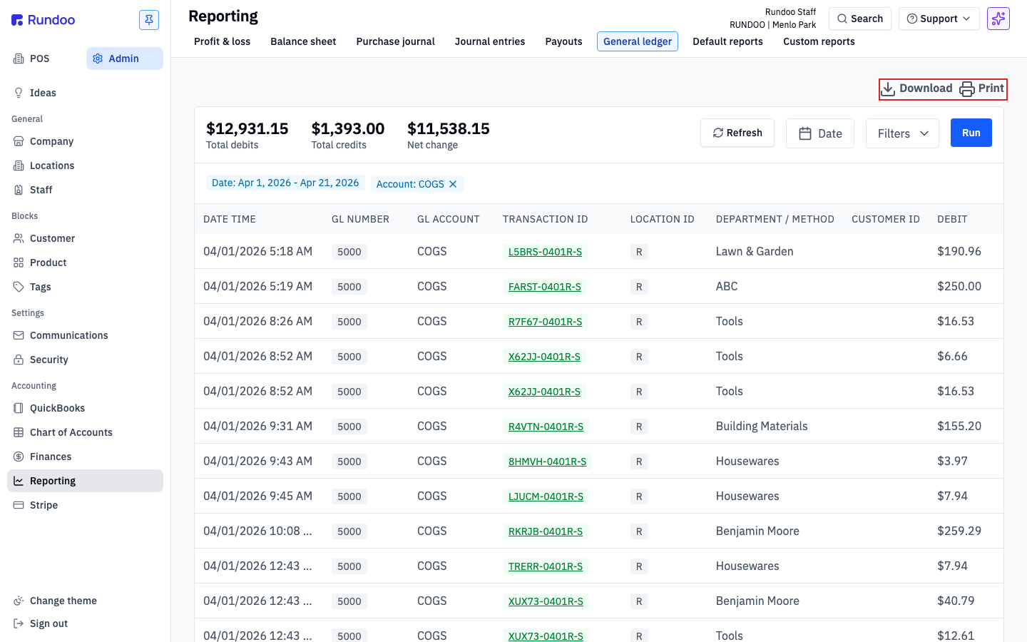Open Security settings
Screen dimensions: 1027x642
[x=85, y=360]
